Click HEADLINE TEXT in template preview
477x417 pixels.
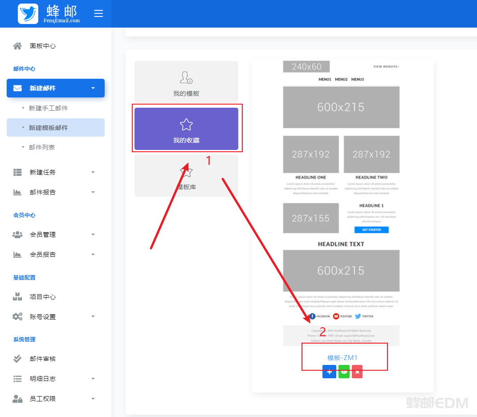point(341,244)
